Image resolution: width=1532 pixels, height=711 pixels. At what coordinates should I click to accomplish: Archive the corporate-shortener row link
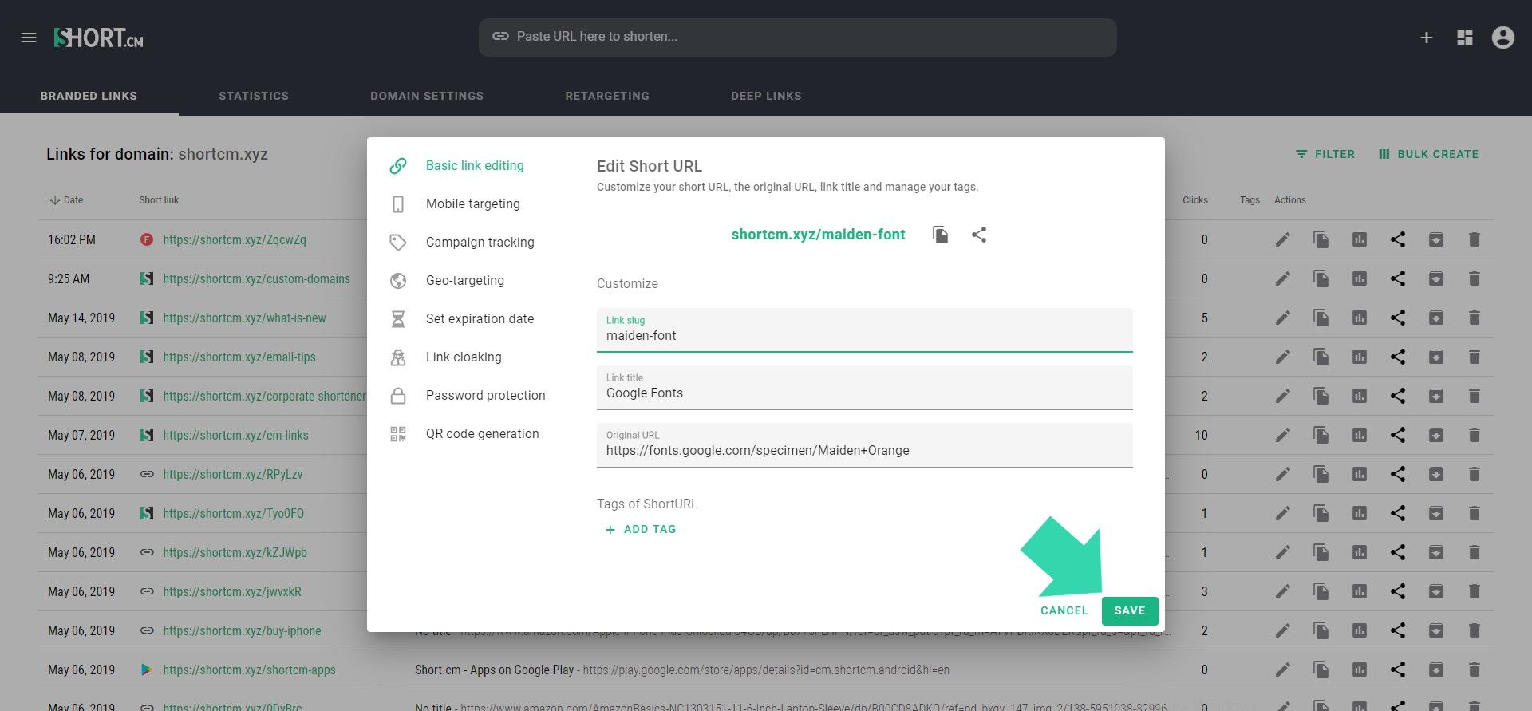point(1436,396)
